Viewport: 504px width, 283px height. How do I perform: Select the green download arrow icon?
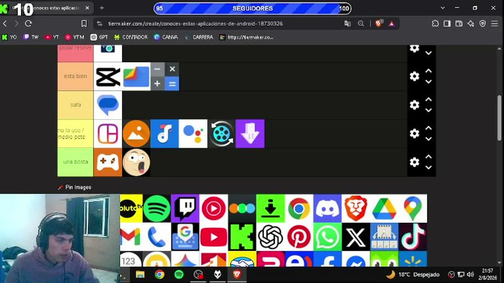pyautogui.click(x=271, y=208)
